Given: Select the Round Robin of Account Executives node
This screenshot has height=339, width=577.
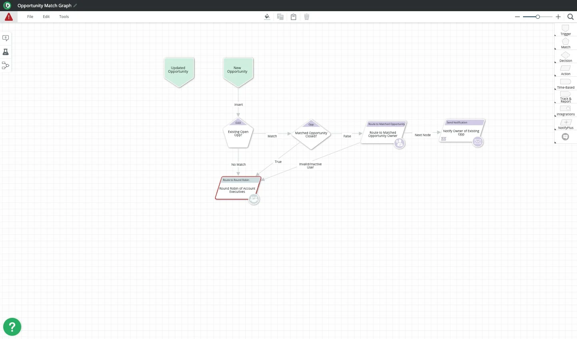Looking at the screenshot, I should [237, 190].
